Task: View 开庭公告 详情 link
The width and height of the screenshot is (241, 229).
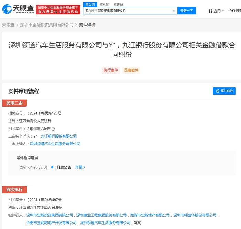Action: pos(80,167)
